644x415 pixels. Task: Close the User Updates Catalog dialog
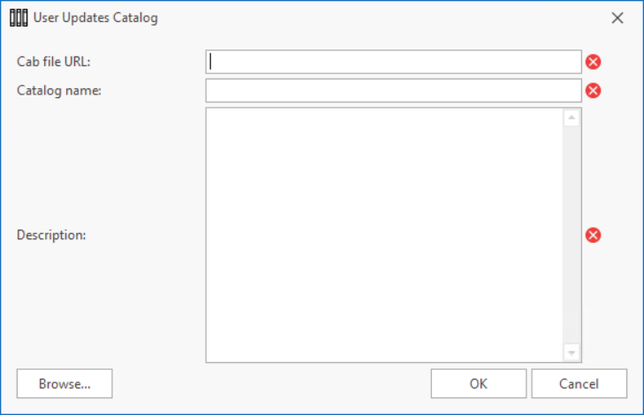point(617,18)
